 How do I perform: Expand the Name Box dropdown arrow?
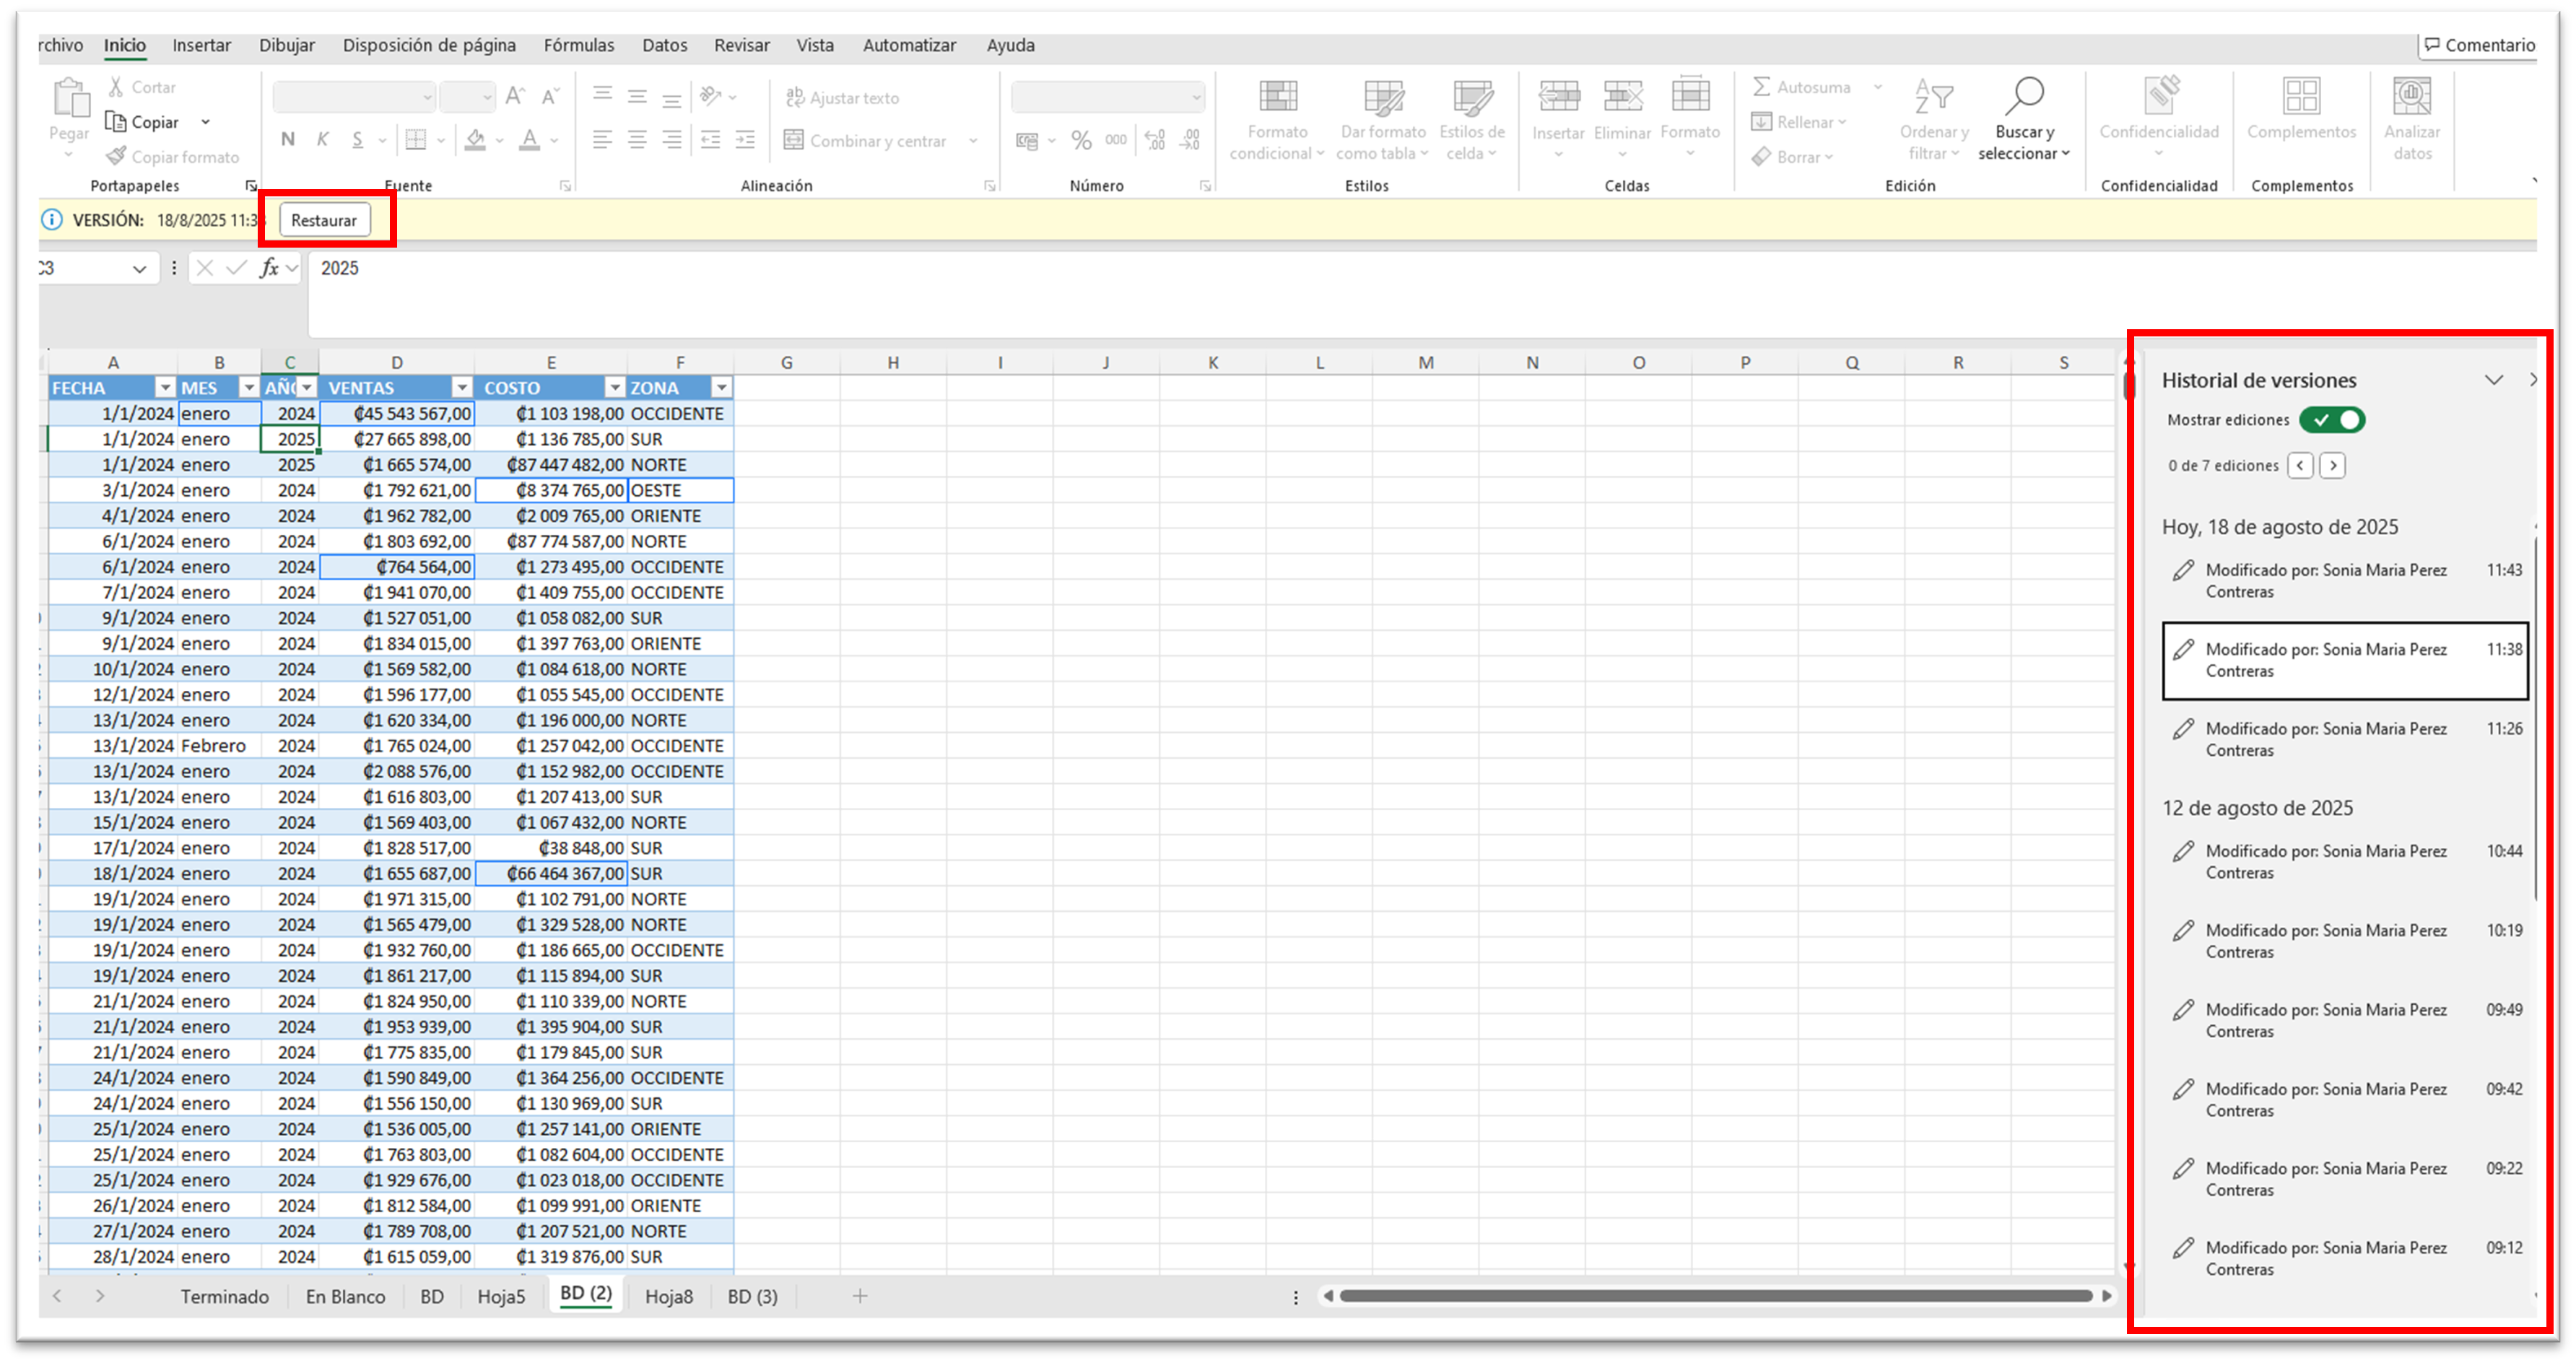click(139, 269)
